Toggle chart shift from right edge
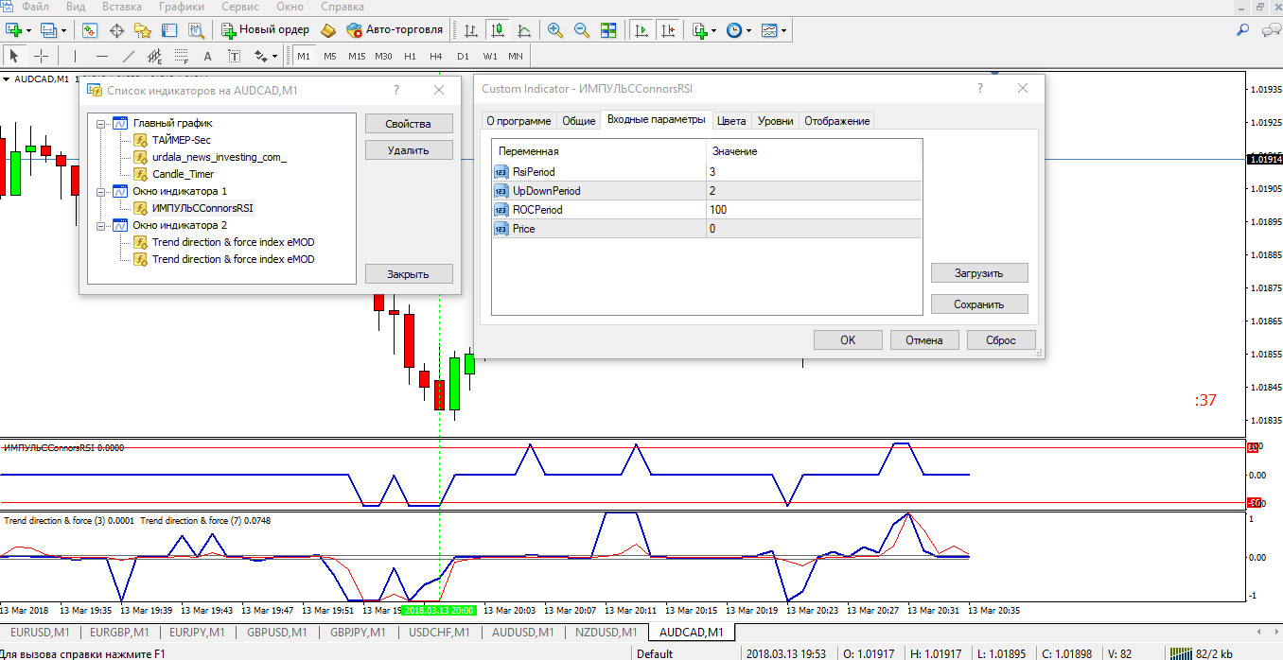The image size is (1283, 660). pos(669,30)
